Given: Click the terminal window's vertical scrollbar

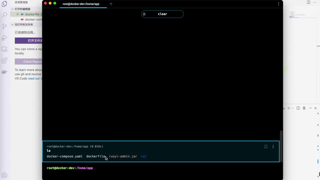Looking at the screenshot, I should click(x=281, y=146).
